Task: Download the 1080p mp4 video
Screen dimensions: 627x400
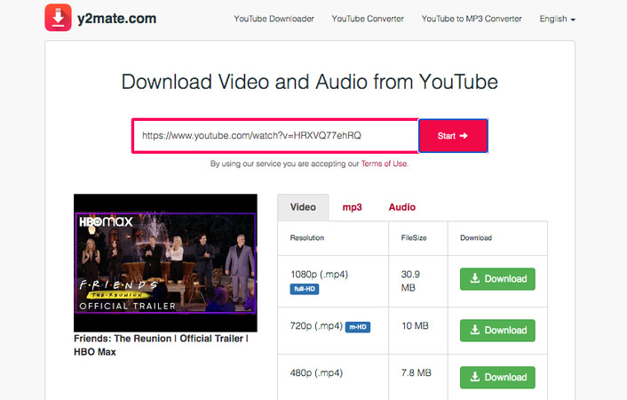Action: click(x=497, y=279)
